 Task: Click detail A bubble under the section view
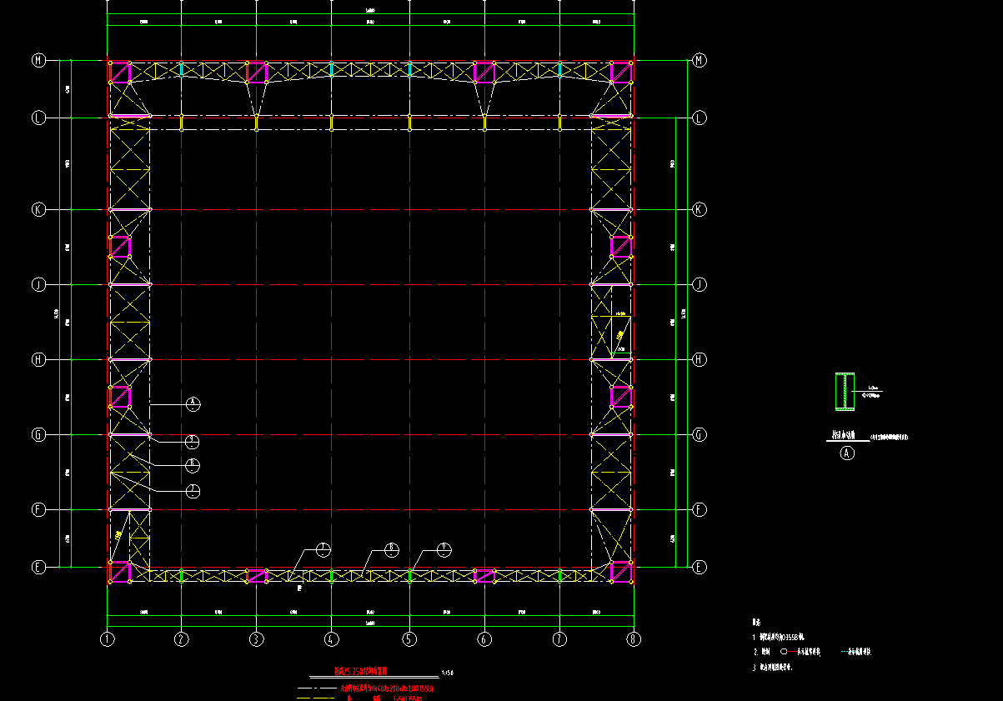(x=848, y=453)
